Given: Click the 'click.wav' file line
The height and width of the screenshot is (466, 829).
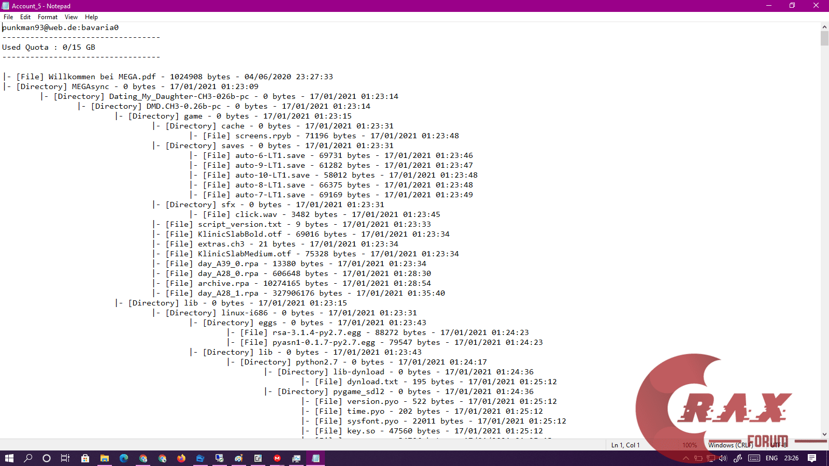Looking at the screenshot, I should 315,214.
